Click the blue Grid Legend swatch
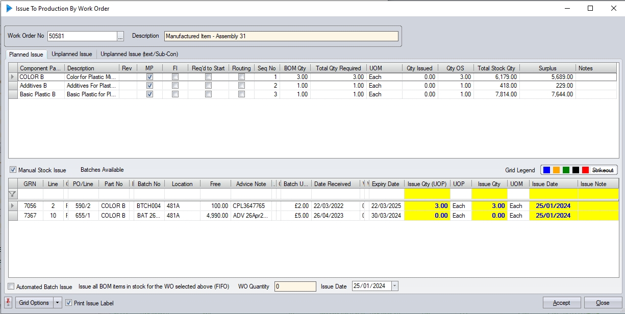The height and width of the screenshot is (314, 625). (547, 170)
